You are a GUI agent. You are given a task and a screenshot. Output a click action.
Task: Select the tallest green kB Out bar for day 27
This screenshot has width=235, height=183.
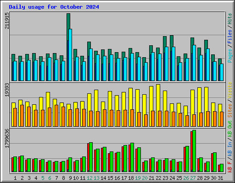coord(194,151)
